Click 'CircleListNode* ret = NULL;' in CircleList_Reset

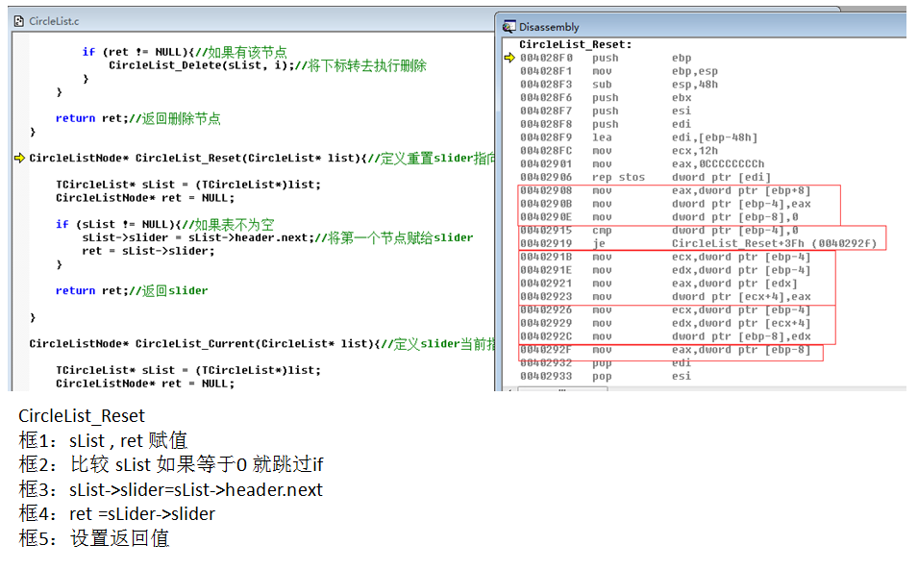145,198
